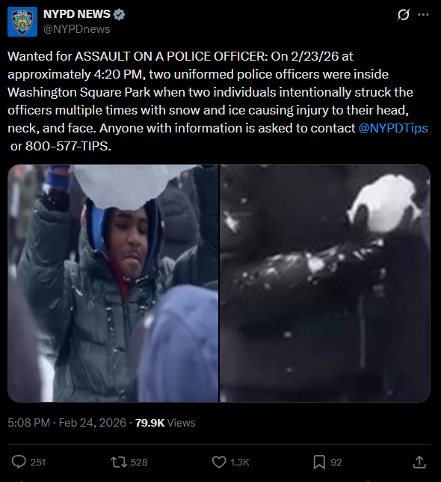Click the 251 replies count
This screenshot has width=441, height=482.
point(38,463)
